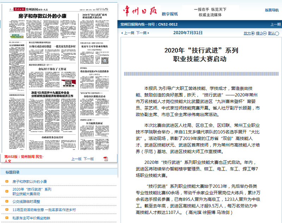Open list item 2020年“技行武进”系列职业技能大赛启动

pos(32,192)
